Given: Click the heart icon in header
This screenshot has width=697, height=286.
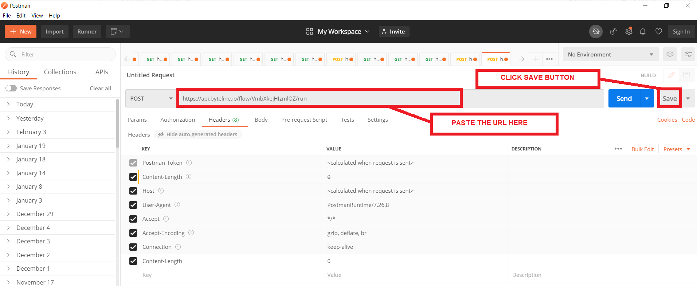Looking at the screenshot, I should click(658, 31).
